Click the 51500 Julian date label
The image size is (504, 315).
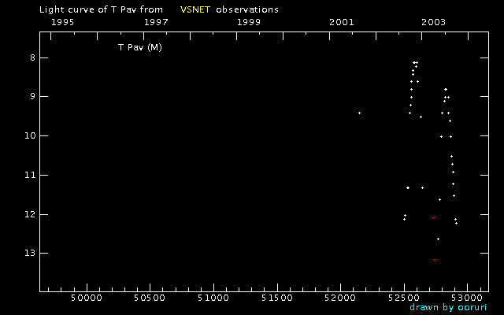[277, 298]
